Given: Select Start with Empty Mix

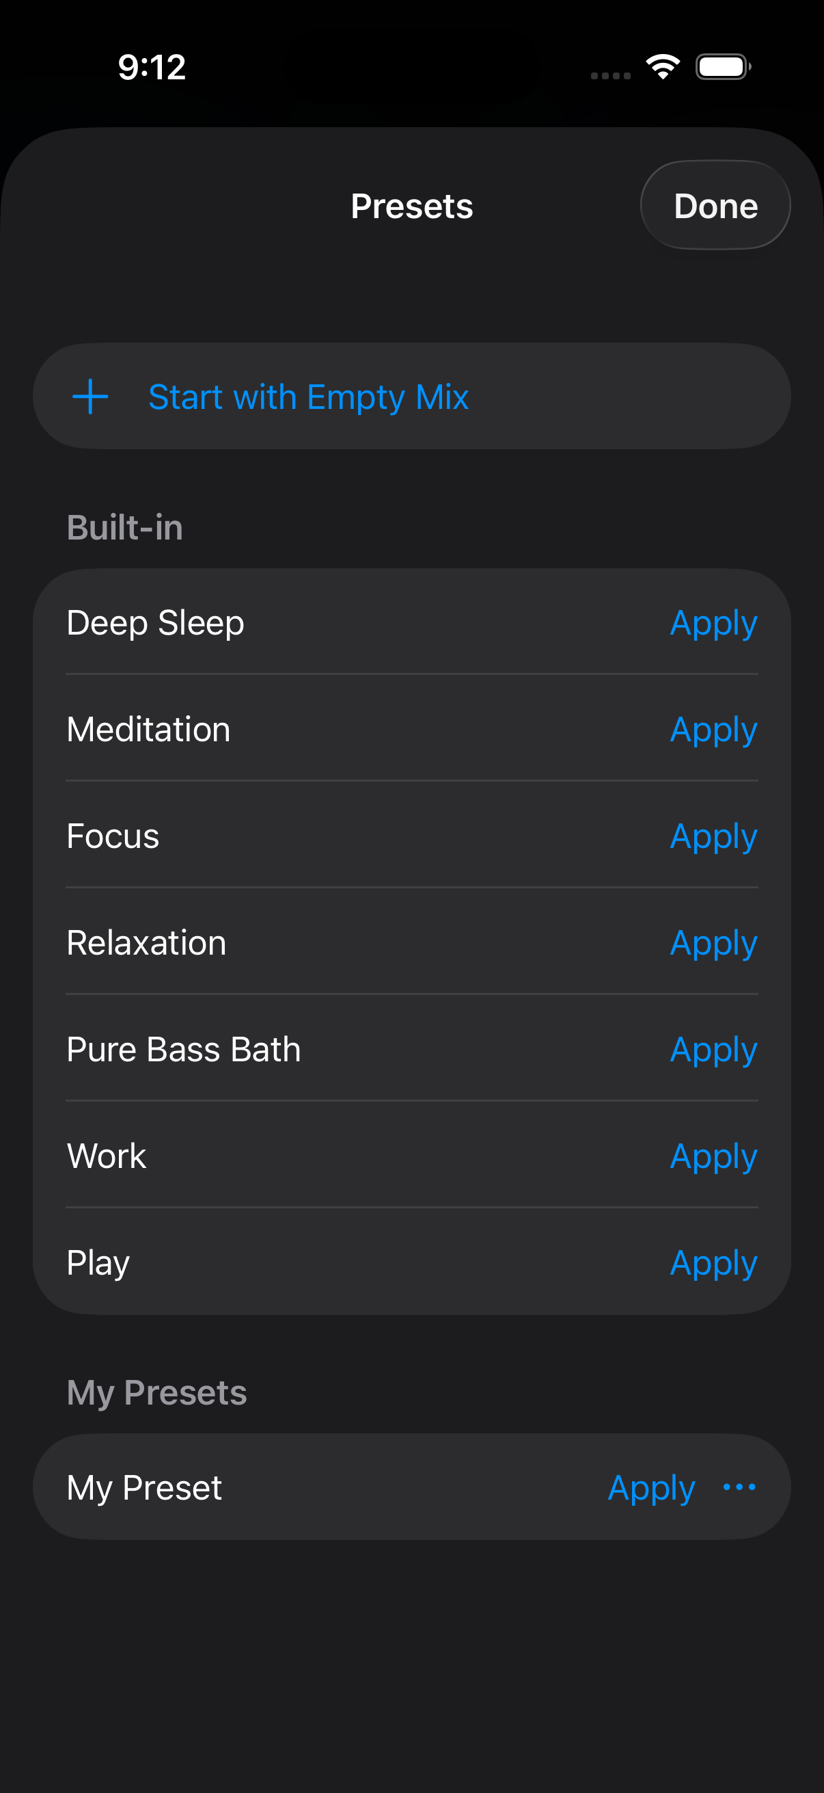Looking at the screenshot, I should 411,396.
